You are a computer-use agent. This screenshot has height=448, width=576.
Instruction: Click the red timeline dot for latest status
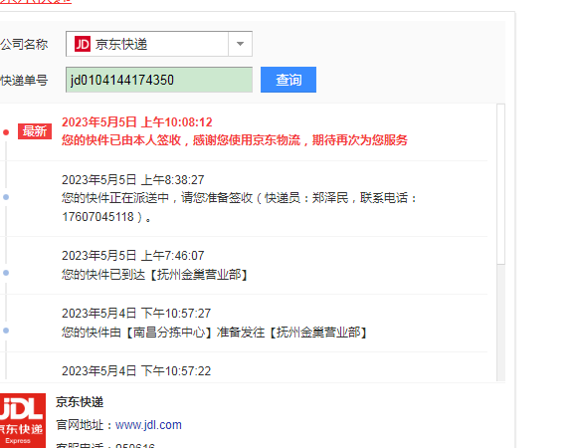point(6,132)
